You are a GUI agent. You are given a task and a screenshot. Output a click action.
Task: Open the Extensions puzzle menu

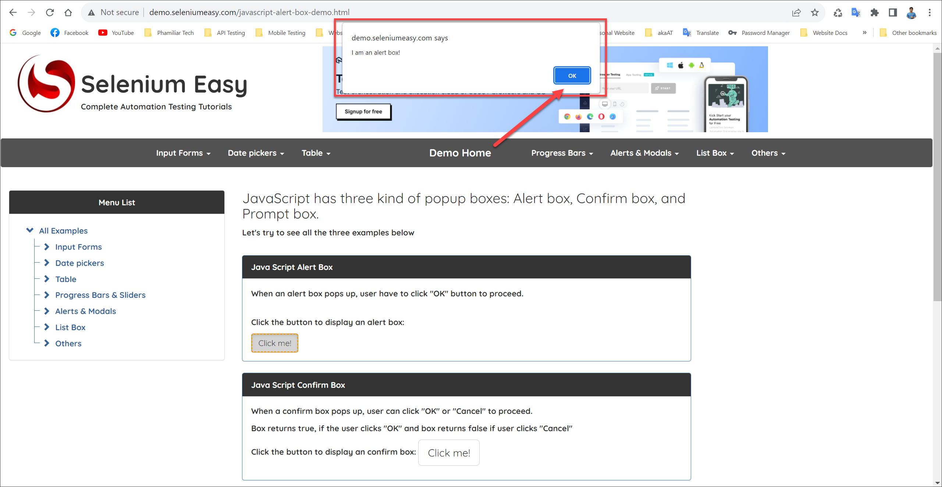(875, 12)
